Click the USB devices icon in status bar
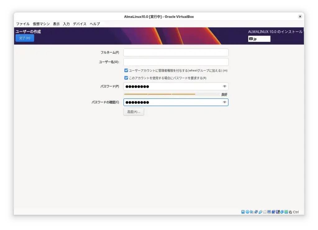 click(260, 212)
